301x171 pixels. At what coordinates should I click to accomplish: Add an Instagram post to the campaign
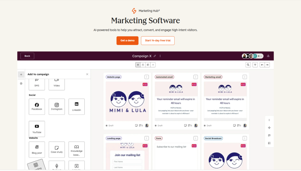(x=56, y=106)
